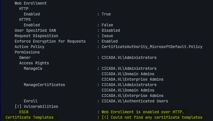Viewport: 213px width, 121px height.
Task: Click the "Issue" value of Request Disposition
Action: click(107, 36)
